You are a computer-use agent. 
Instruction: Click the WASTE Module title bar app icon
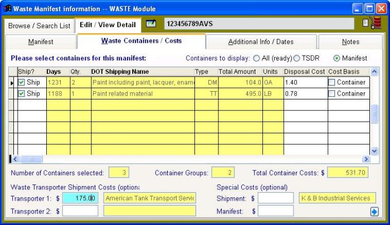[x=7, y=8]
